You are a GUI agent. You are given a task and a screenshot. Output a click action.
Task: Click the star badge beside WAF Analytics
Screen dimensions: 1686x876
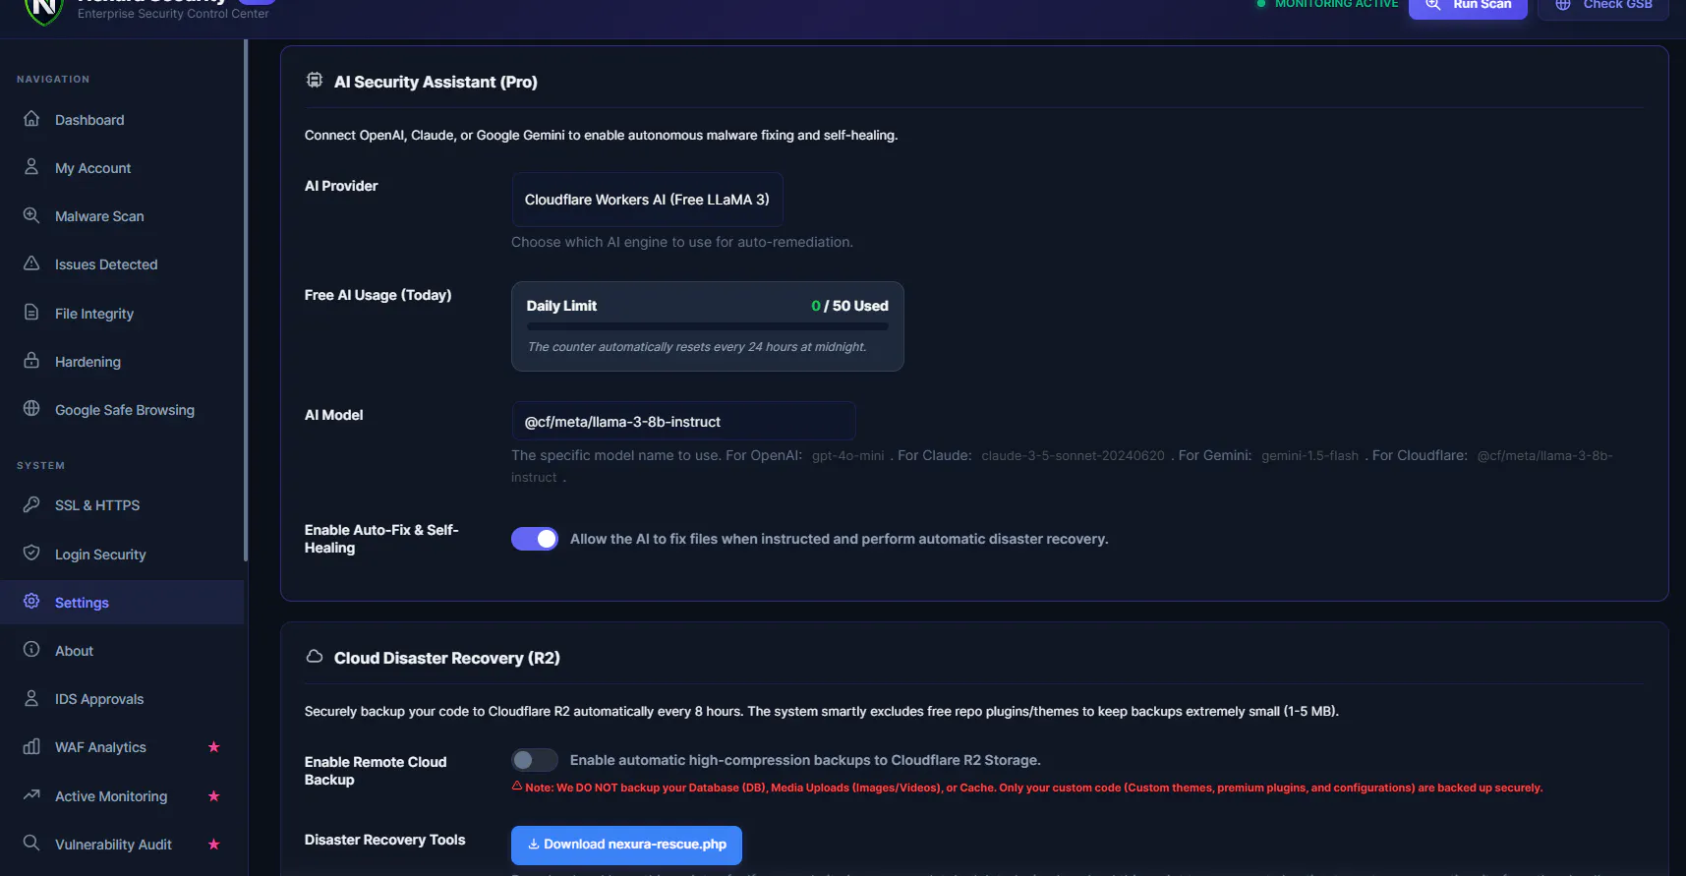213,747
